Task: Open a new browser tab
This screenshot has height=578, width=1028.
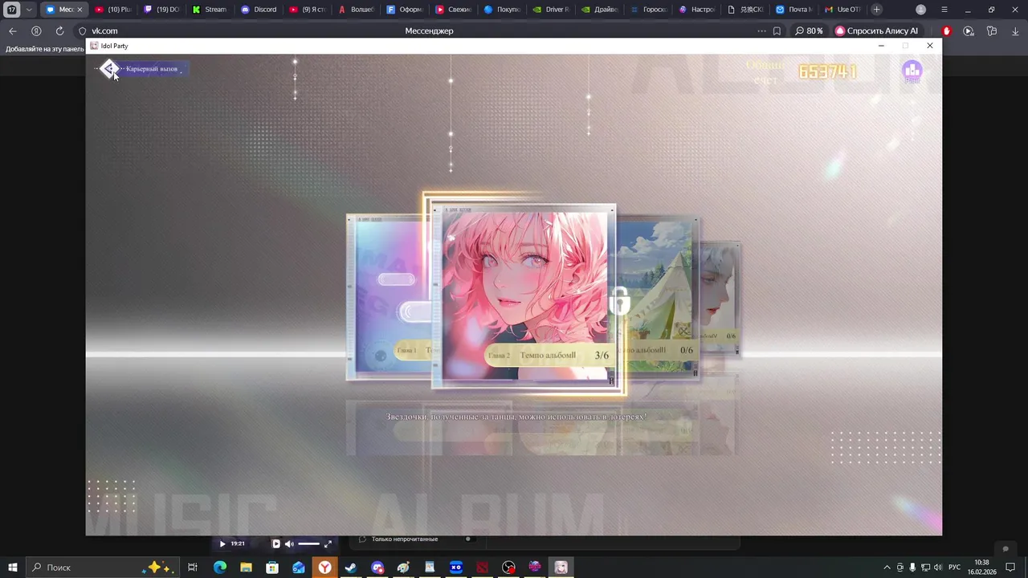Action: pos(876,10)
